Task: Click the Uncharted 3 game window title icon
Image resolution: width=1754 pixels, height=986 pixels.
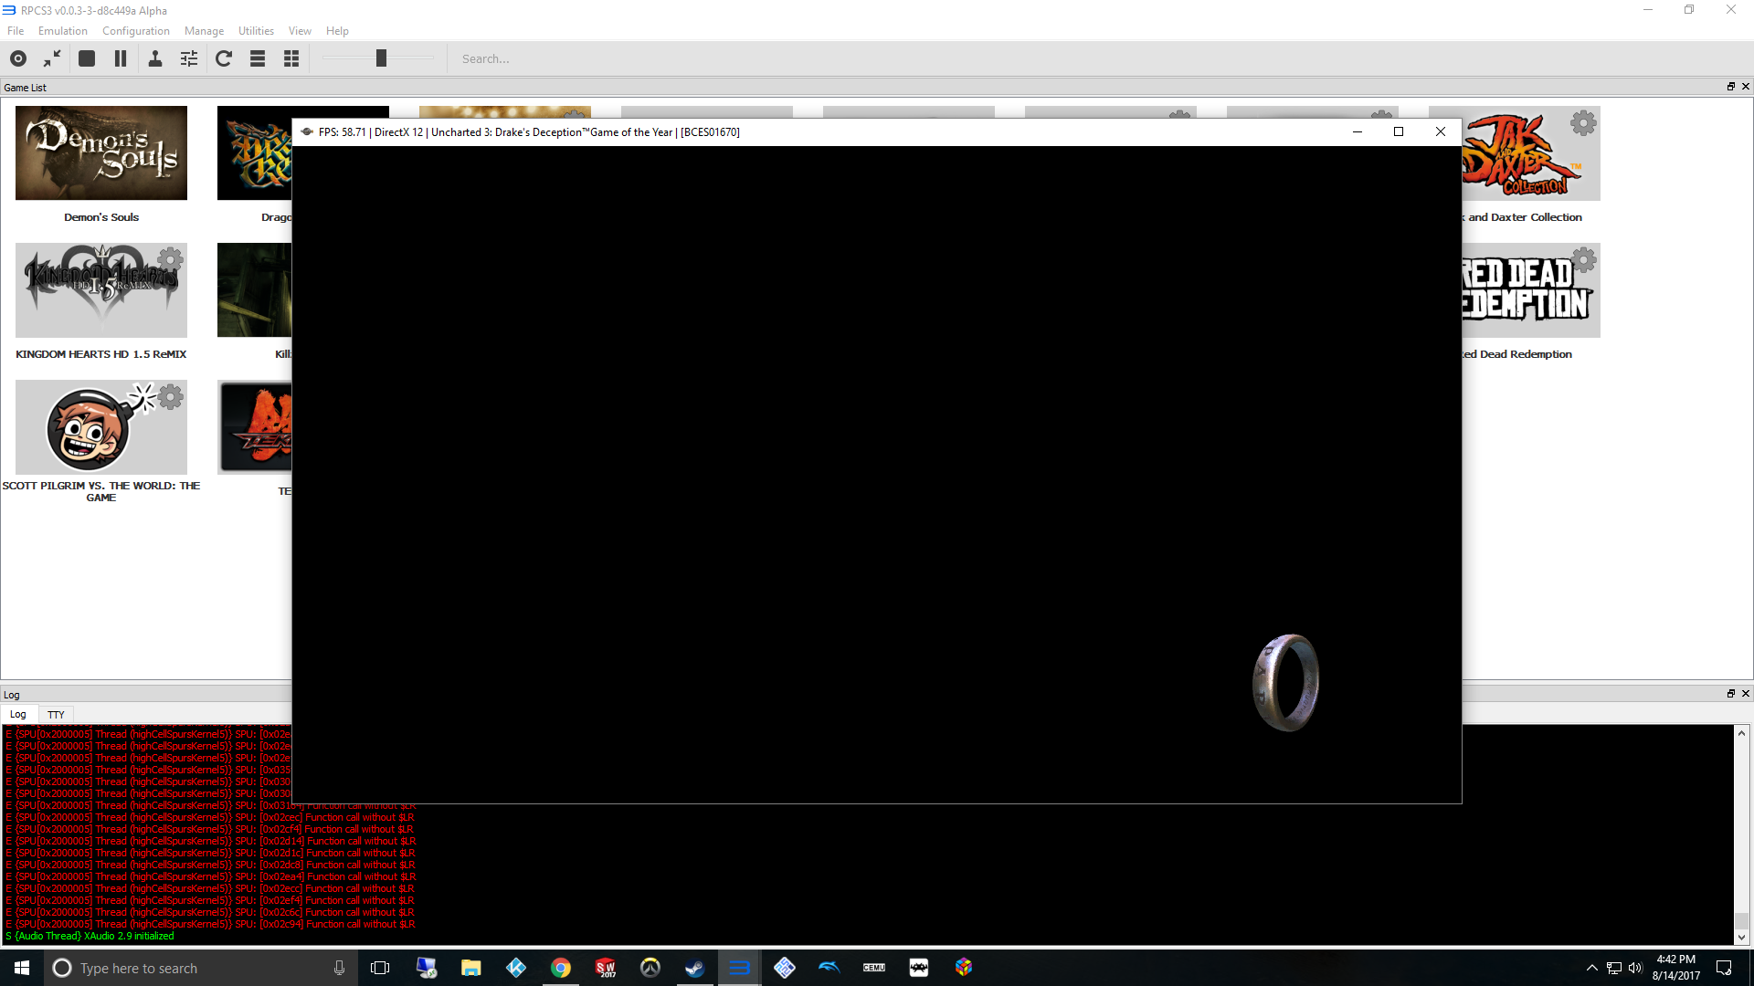Action: pyautogui.click(x=307, y=131)
